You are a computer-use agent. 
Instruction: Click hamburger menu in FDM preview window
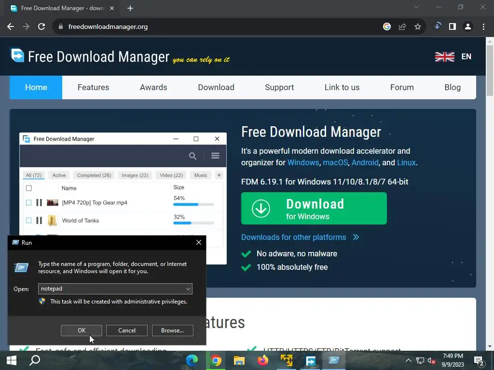click(x=215, y=156)
